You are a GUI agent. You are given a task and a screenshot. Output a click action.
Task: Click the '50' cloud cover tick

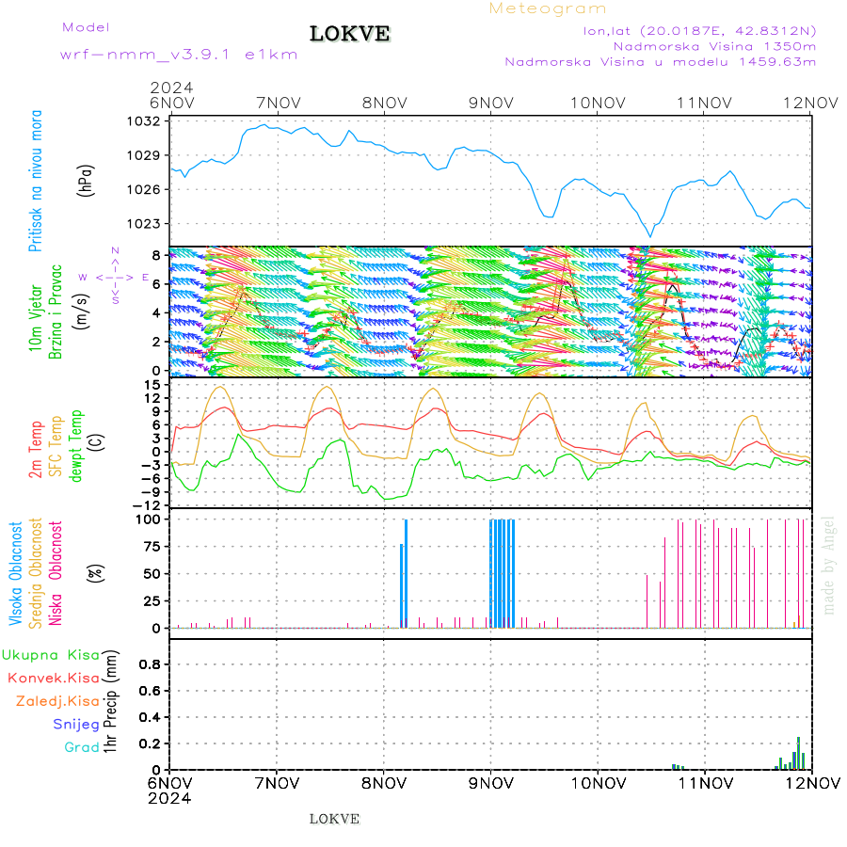click(152, 574)
